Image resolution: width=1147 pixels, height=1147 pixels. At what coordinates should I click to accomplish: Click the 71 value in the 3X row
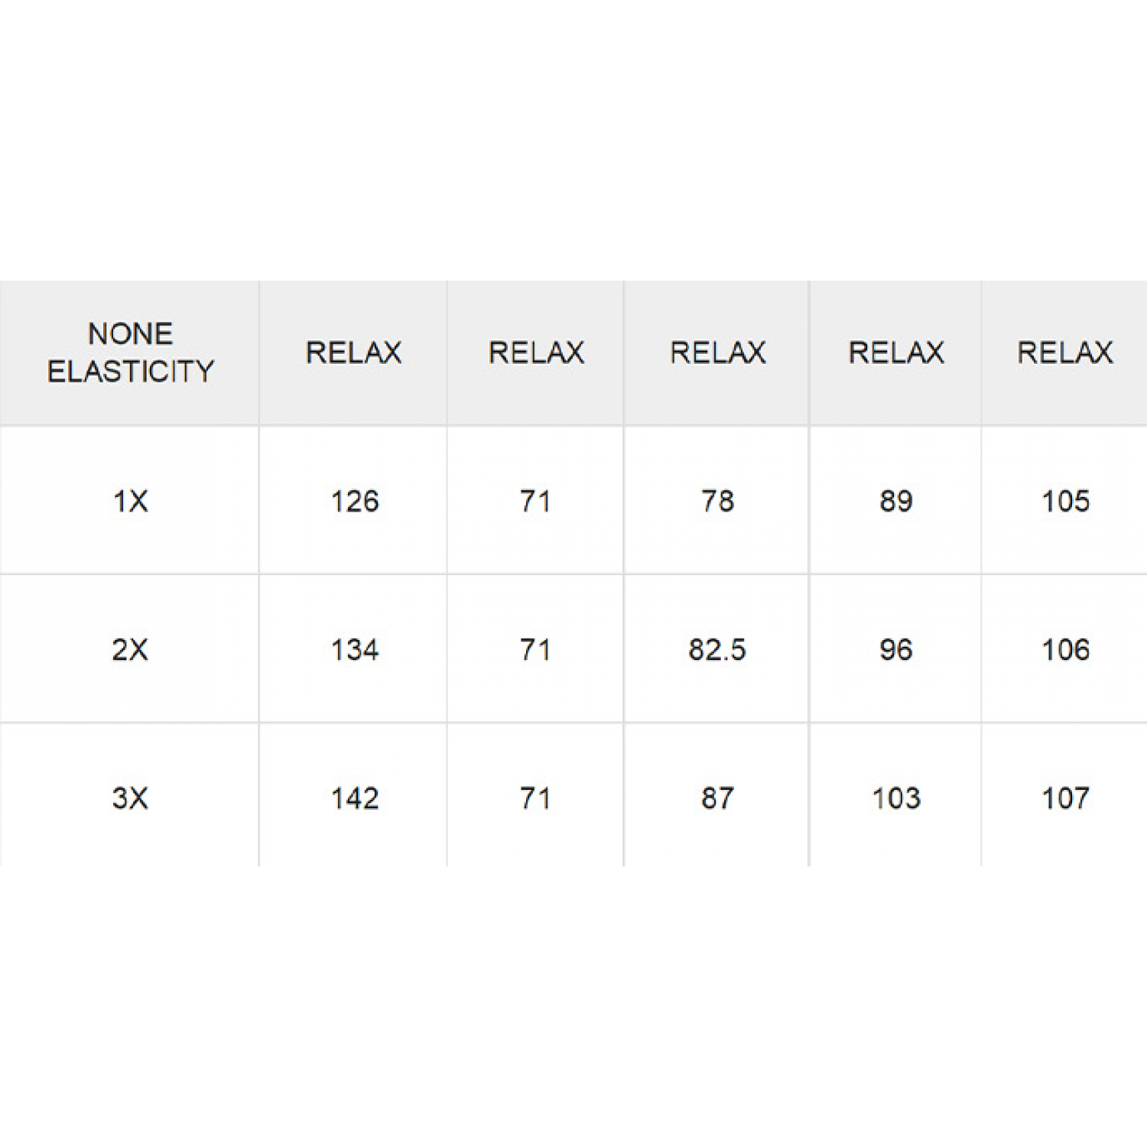coord(535,798)
